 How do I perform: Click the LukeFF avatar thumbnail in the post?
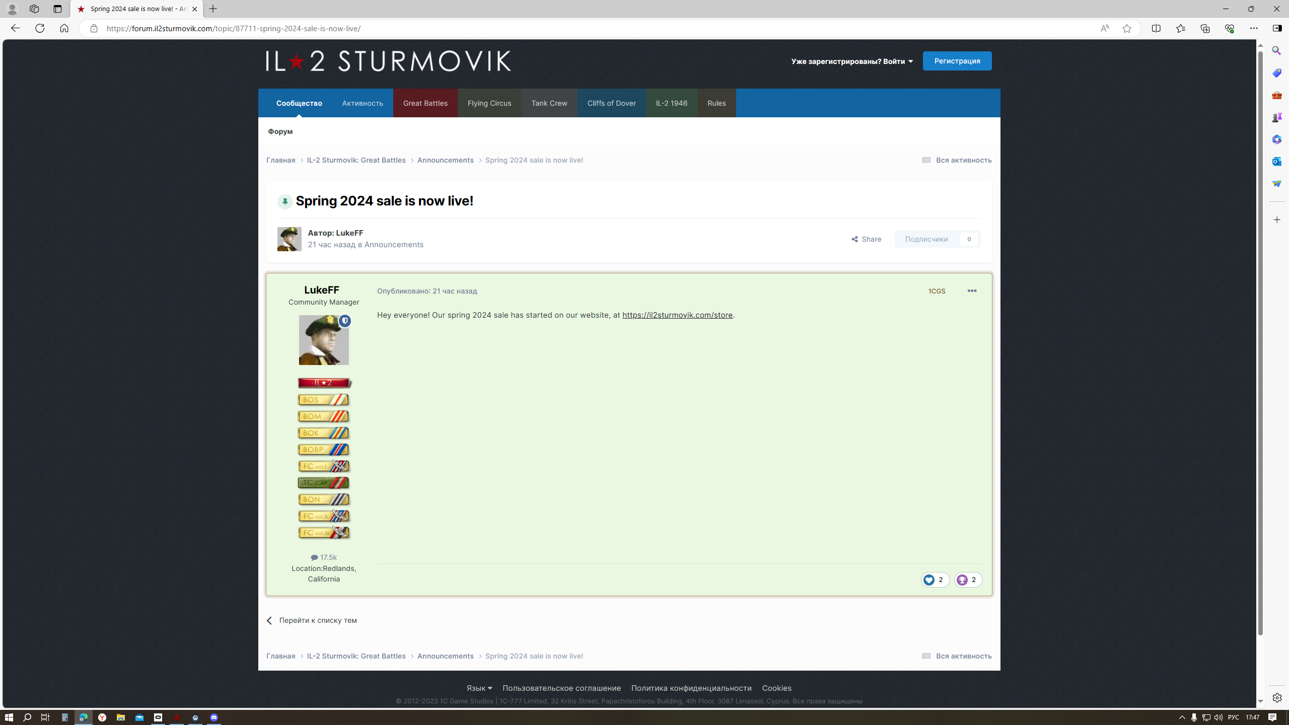324,340
